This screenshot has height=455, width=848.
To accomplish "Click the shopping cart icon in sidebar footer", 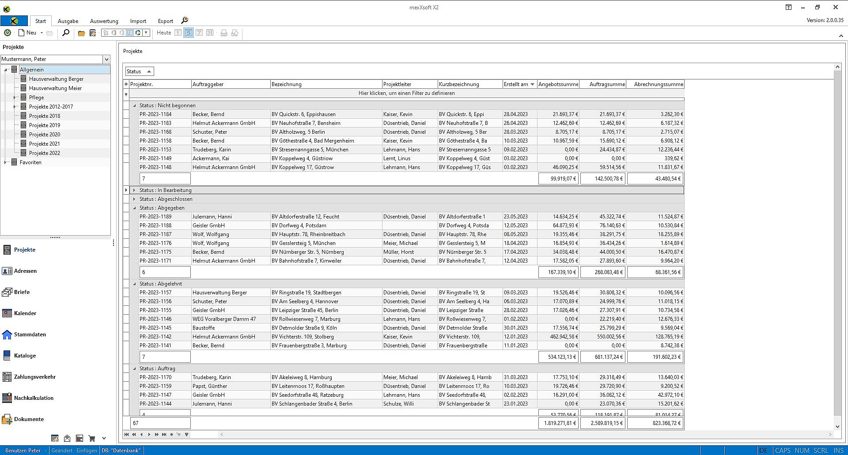I will tap(92, 438).
